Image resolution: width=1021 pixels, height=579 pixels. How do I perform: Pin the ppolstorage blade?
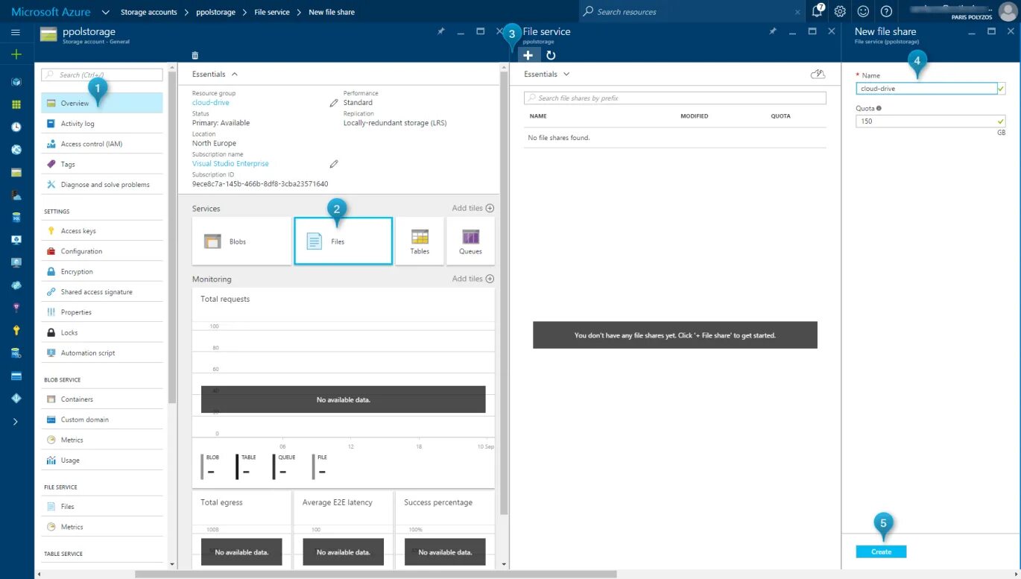(440, 31)
